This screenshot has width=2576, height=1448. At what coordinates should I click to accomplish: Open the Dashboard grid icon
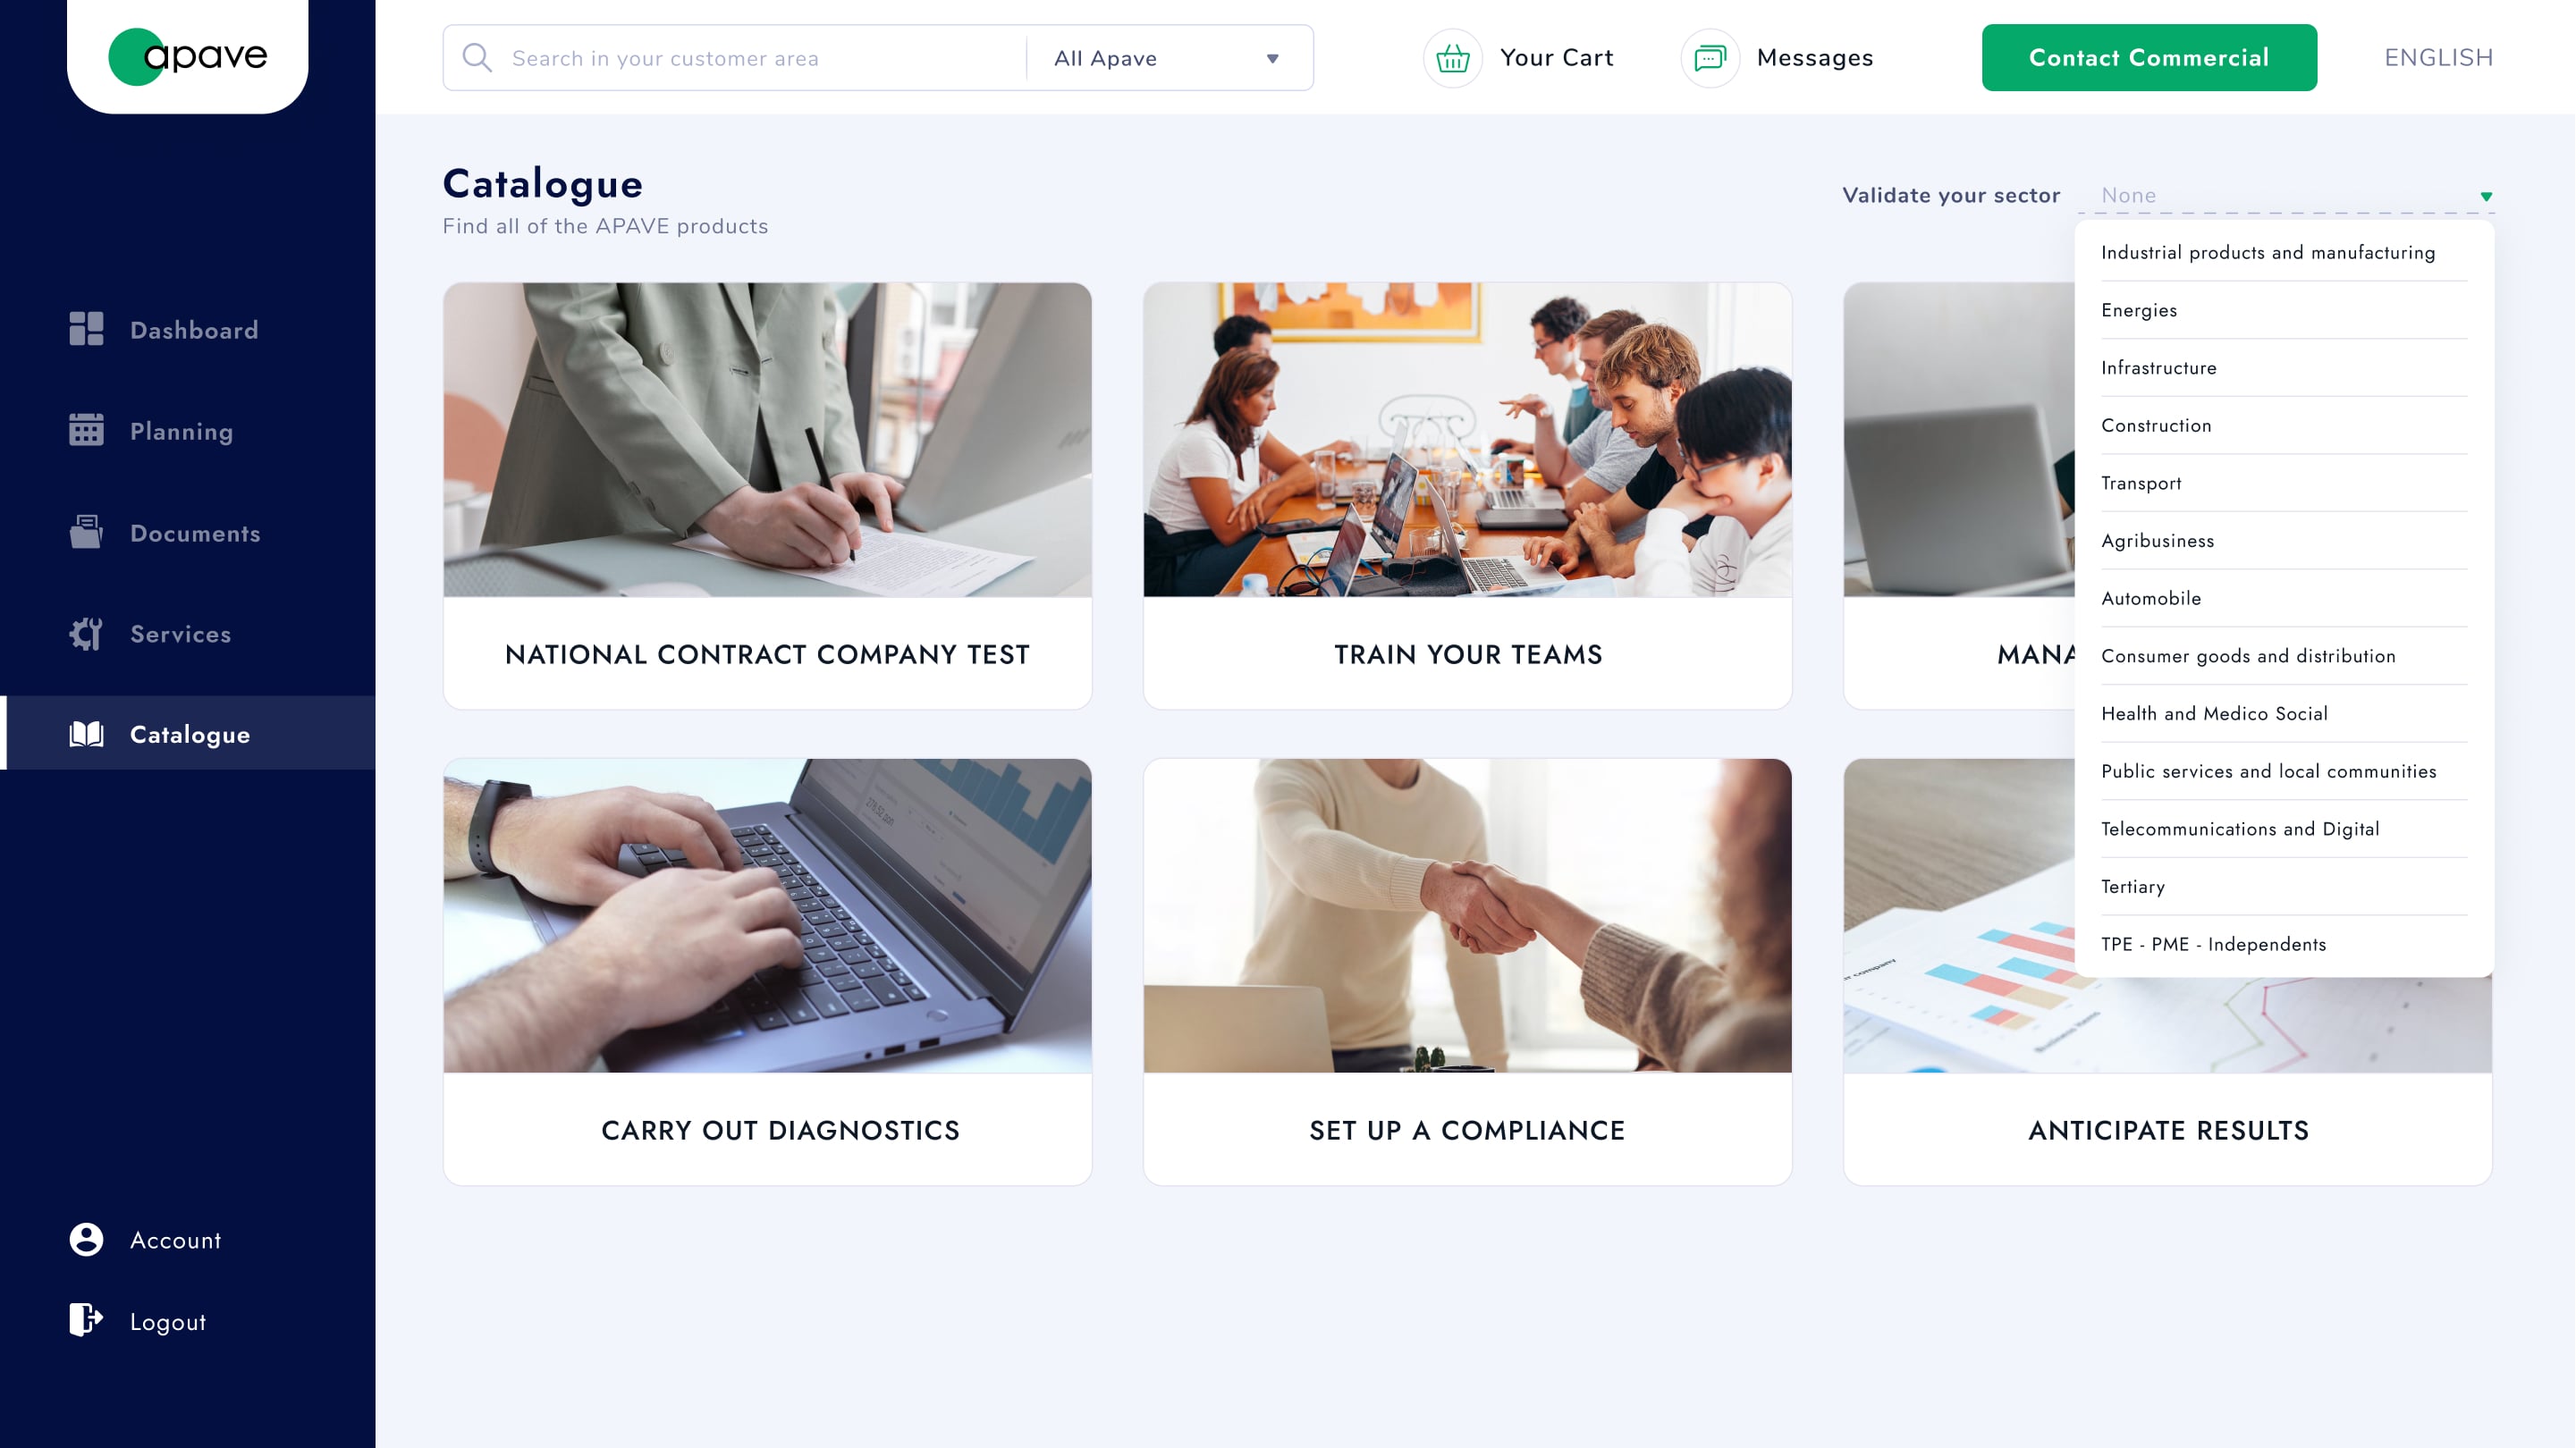tap(86, 329)
